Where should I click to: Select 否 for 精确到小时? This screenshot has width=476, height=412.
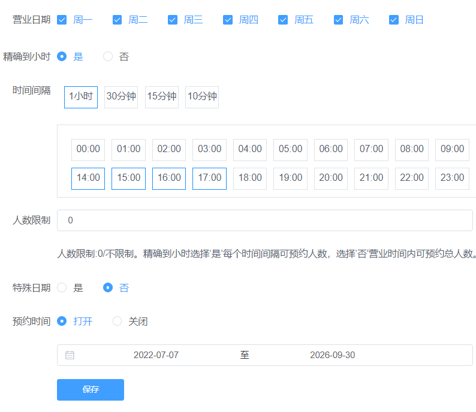pyautogui.click(x=108, y=56)
